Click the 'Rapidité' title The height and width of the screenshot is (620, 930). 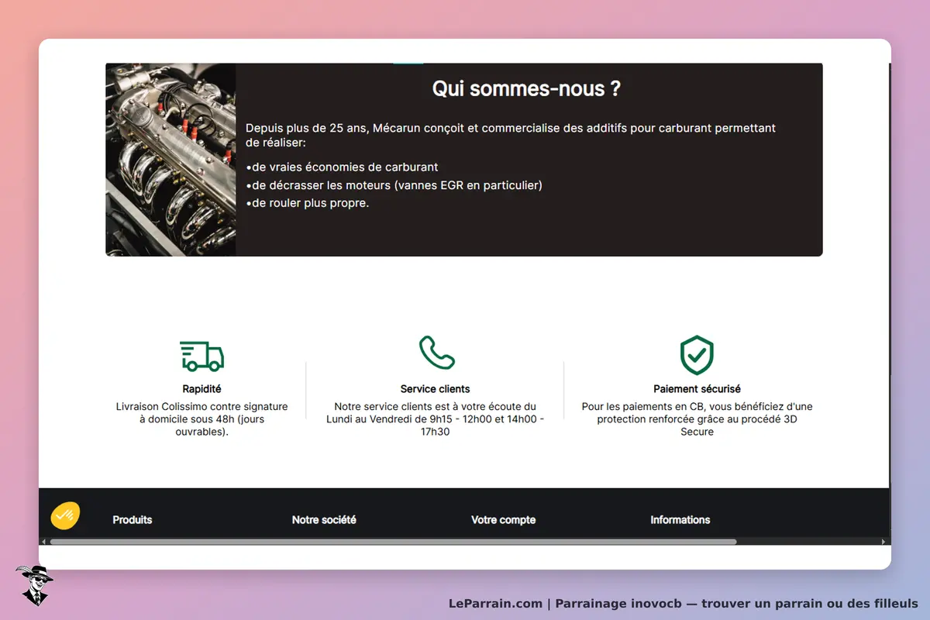pos(201,389)
